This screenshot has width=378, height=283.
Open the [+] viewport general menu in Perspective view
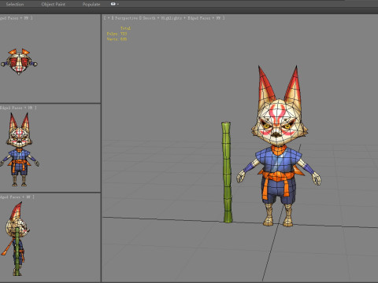pyautogui.click(x=109, y=18)
